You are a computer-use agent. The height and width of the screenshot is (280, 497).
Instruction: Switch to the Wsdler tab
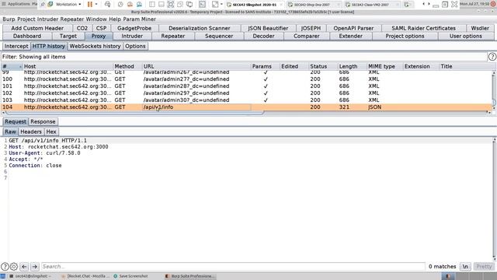click(480, 28)
